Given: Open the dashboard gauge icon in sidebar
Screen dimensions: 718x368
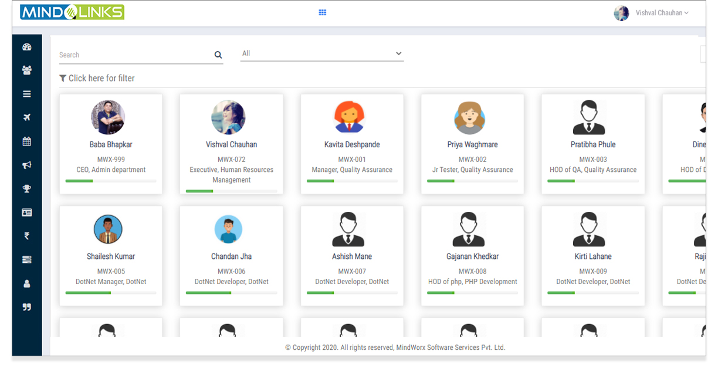Looking at the screenshot, I should (26, 47).
